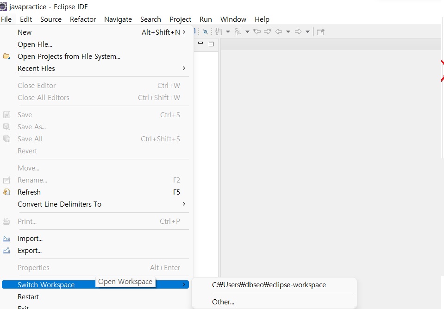Image resolution: width=444 pixels, height=309 pixels.
Task: Open the Refactor menu
Action: tap(83, 19)
